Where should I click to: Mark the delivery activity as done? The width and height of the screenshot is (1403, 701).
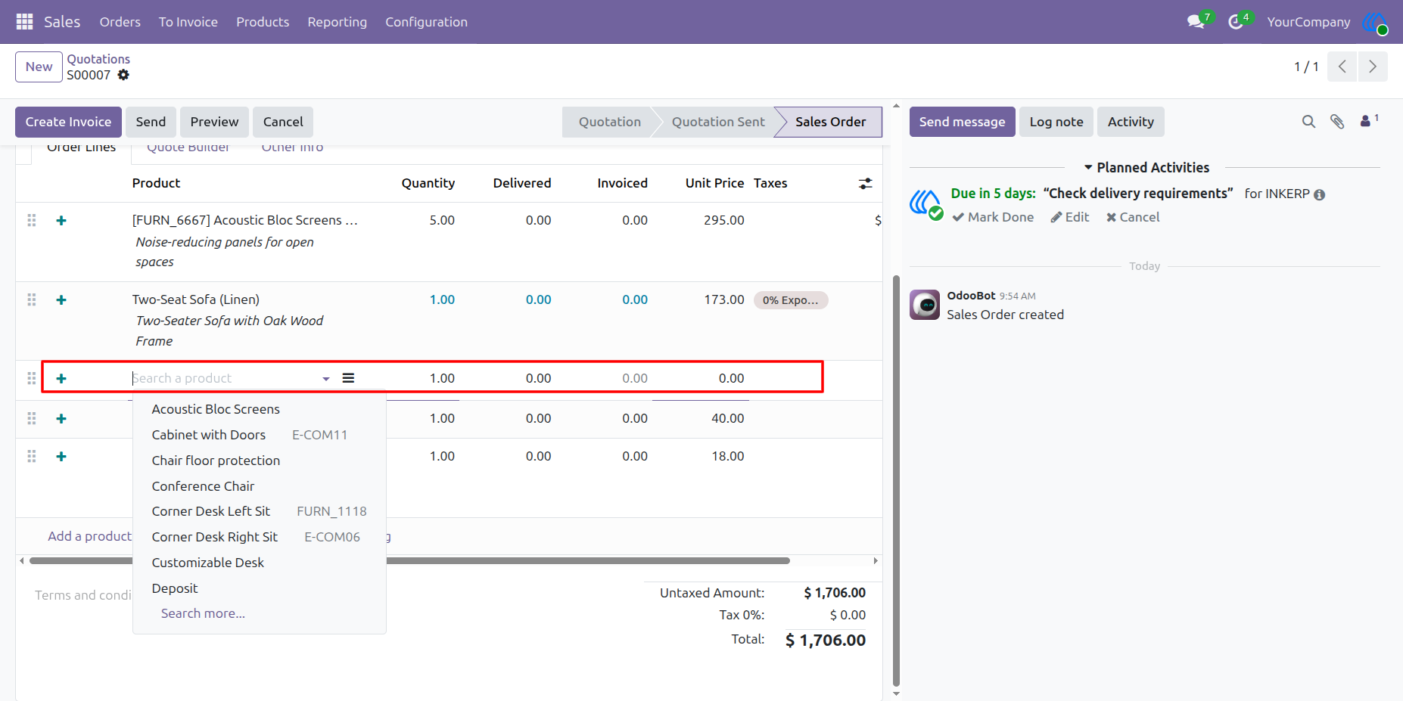click(x=993, y=217)
